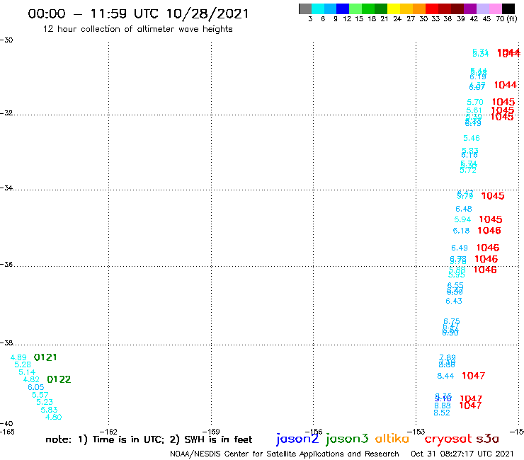Click the wave height value '4.80'

(54, 418)
